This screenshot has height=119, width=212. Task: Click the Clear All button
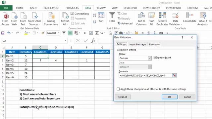coord(123,97)
